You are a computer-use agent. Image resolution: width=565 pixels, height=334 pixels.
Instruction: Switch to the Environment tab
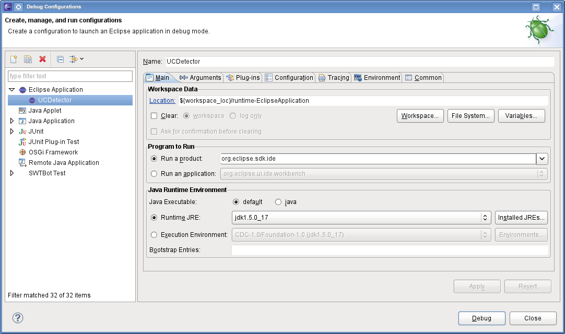[x=377, y=78]
